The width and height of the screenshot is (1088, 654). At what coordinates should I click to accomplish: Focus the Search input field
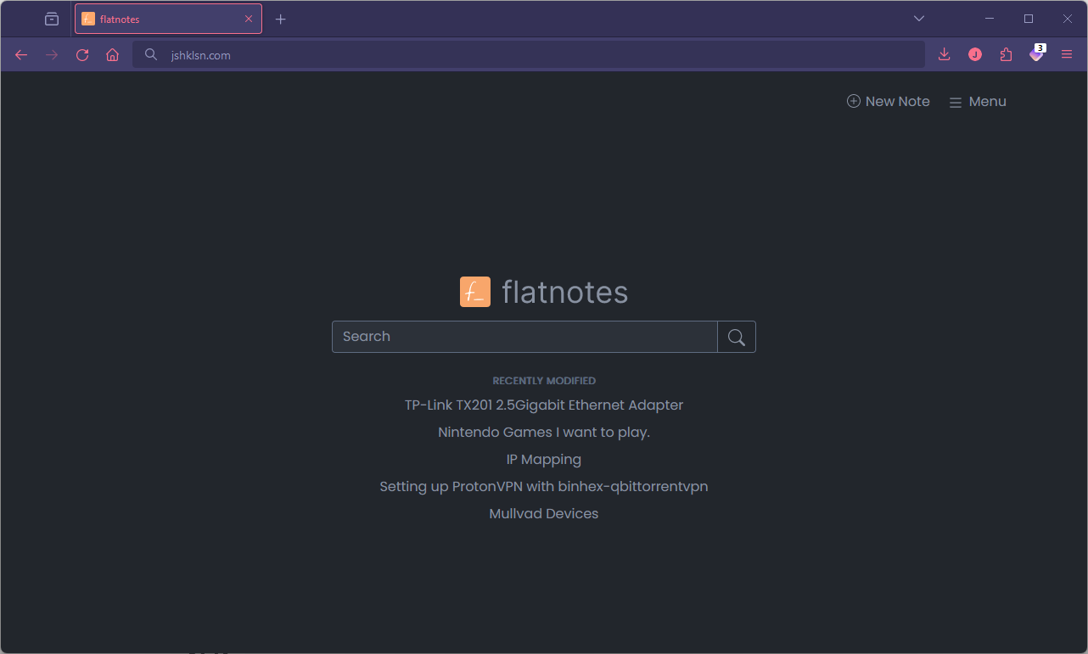coord(524,337)
